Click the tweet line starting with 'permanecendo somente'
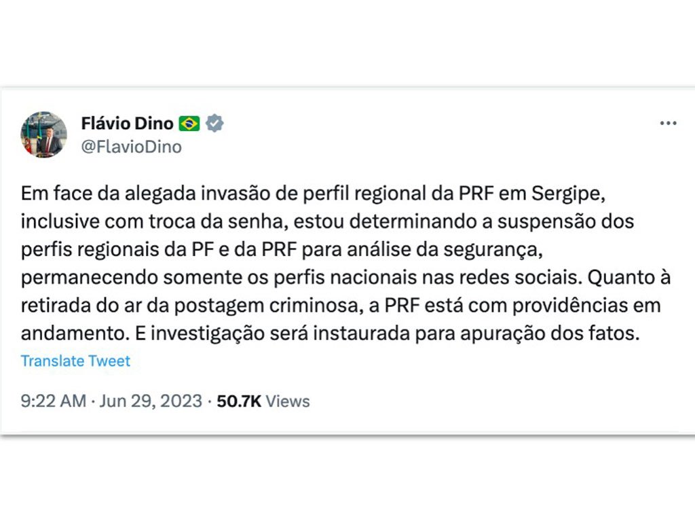Image resolution: width=695 pixels, height=521 pixels. (x=345, y=278)
